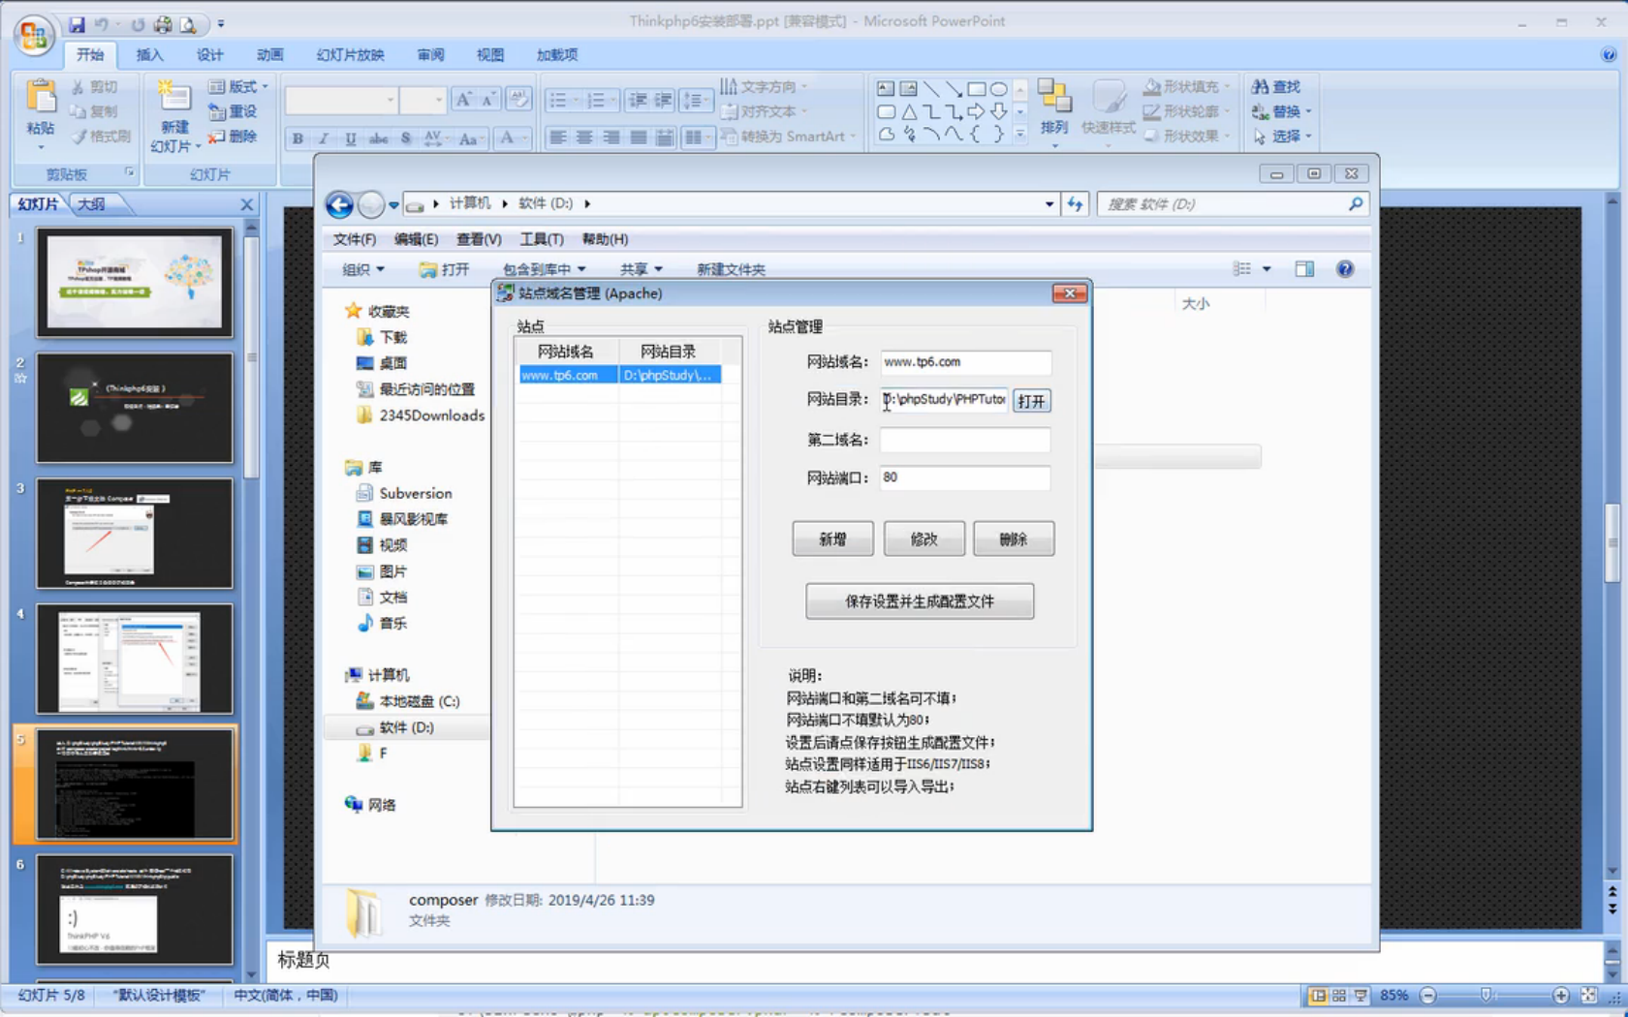The image size is (1628, 1017).
Task: Select www.tp6.com row in site list
Action: click(620, 375)
